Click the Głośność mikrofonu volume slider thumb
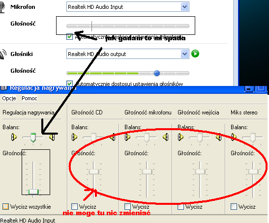The height and width of the screenshot is (223, 269). point(147,171)
